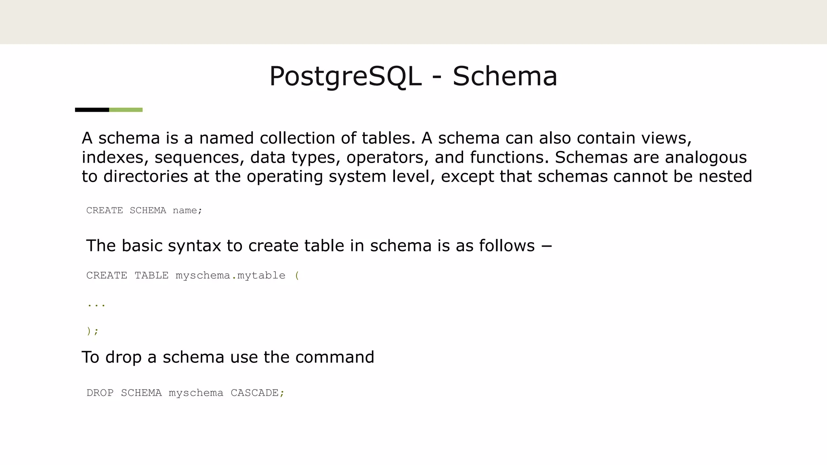Click "DROP SCHEMA" keywords in the last code line
This screenshot has height=465, width=827.
pyautogui.click(x=124, y=393)
